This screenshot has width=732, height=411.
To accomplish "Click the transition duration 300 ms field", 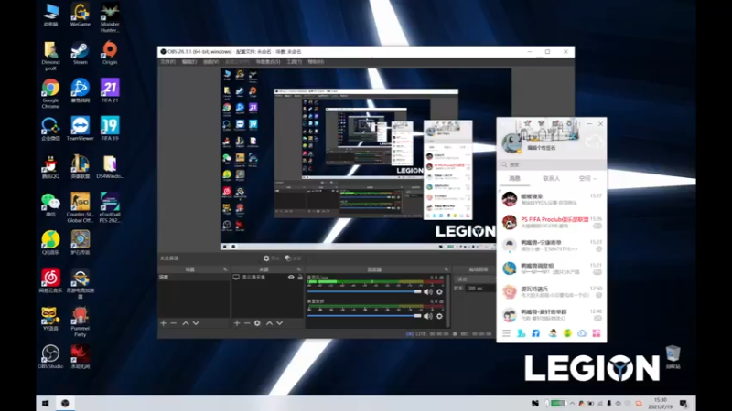I will (480, 288).
